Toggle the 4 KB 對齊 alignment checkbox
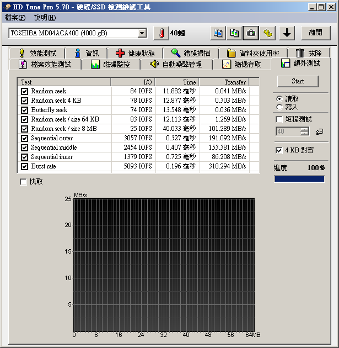 279,150
